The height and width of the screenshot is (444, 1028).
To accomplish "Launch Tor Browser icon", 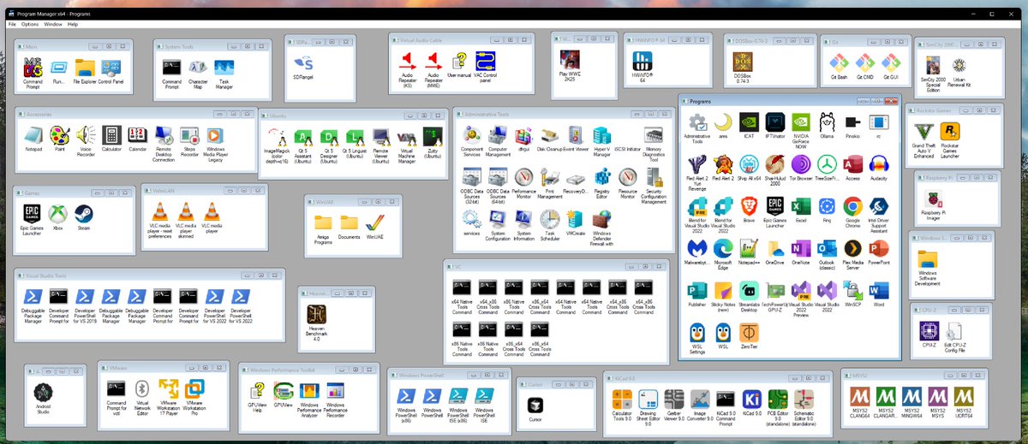I will 801,163.
